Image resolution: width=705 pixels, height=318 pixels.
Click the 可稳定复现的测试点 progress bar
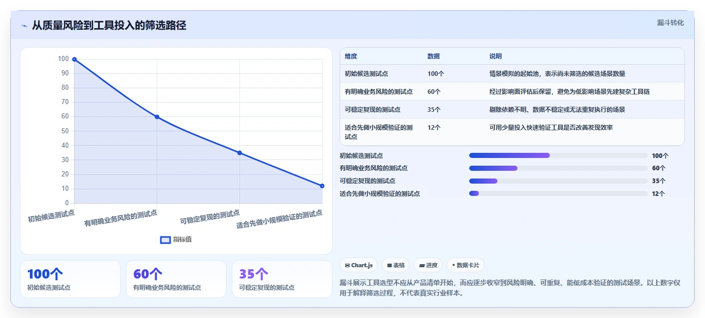(558, 181)
